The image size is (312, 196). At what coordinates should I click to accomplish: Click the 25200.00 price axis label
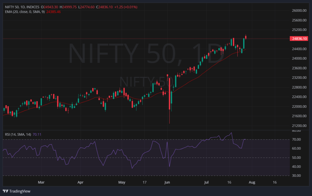[299, 30]
